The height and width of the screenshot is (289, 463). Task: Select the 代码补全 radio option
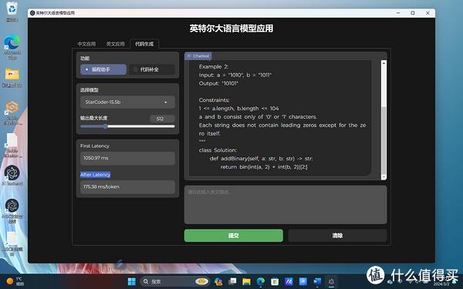pos(152,69)
